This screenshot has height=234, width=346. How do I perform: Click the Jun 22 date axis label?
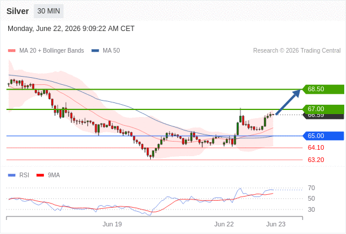pyautogui.click(x=224, y=224)
